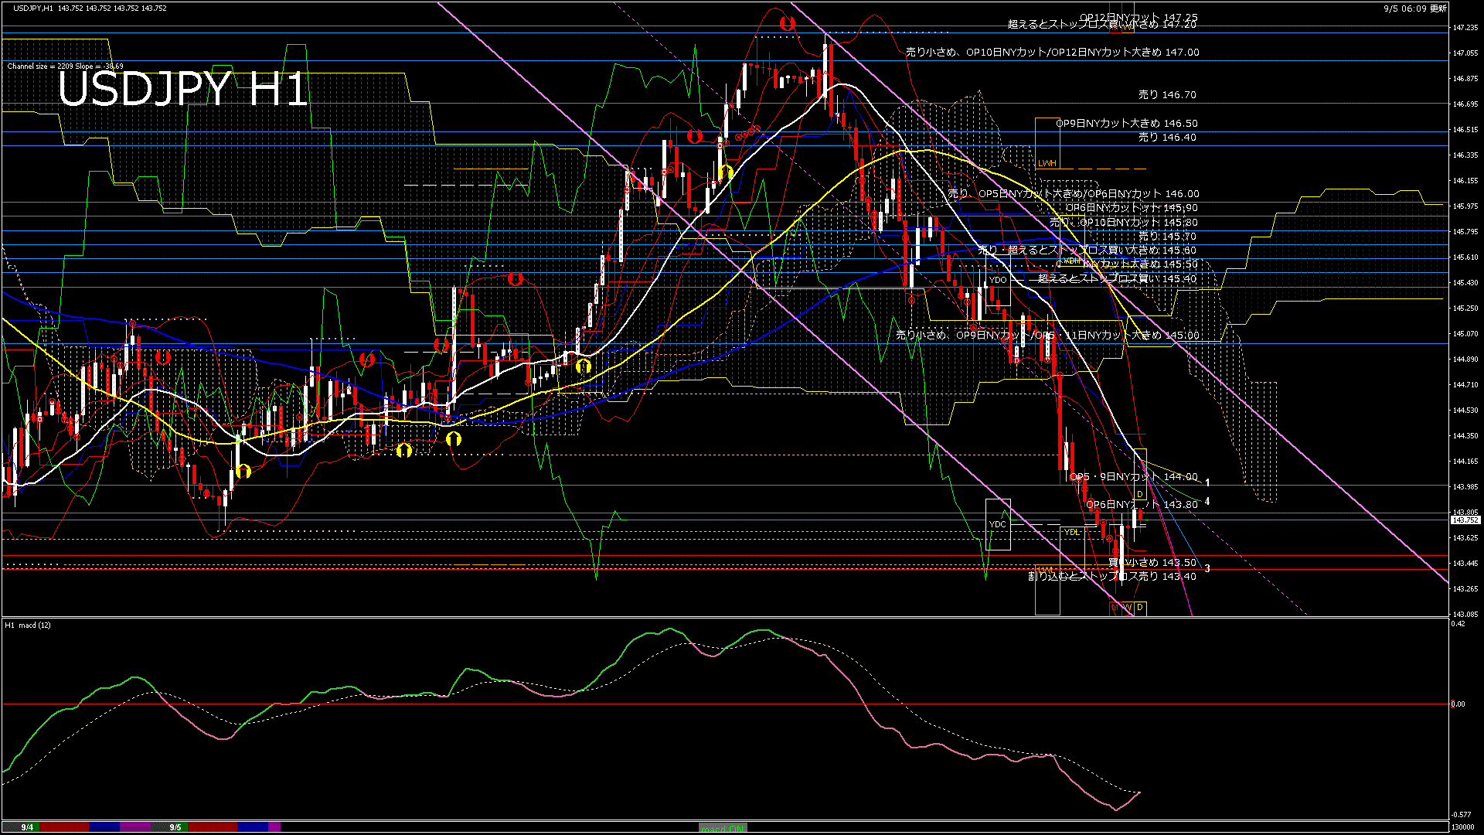Image resolution: width=1484 pixels, height=835 pixels.
Task: Click the 147.235 price scale value
Action: (1465, 27)
